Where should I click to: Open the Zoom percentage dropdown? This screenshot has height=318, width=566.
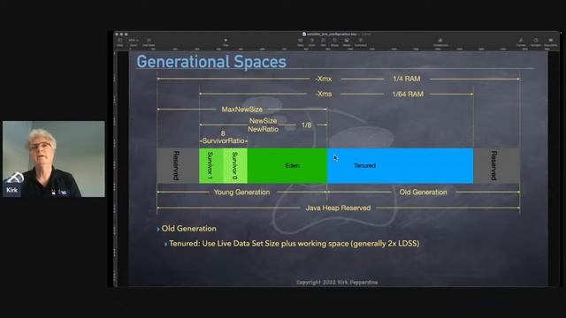coord(134,42)
